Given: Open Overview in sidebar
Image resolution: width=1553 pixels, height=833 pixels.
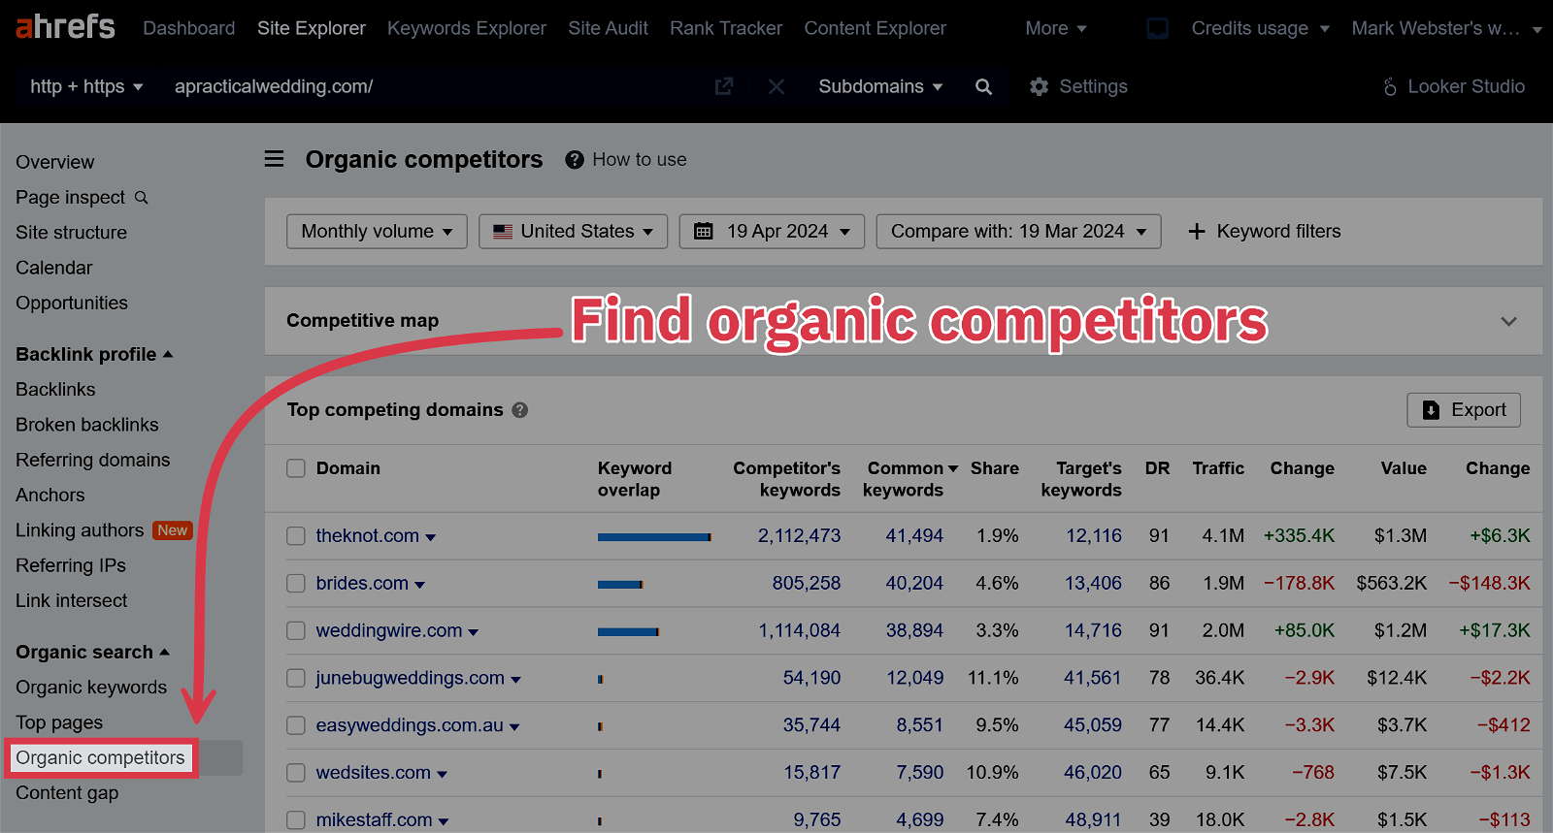Looking at the screenshot, I should (x=55, y=162).
